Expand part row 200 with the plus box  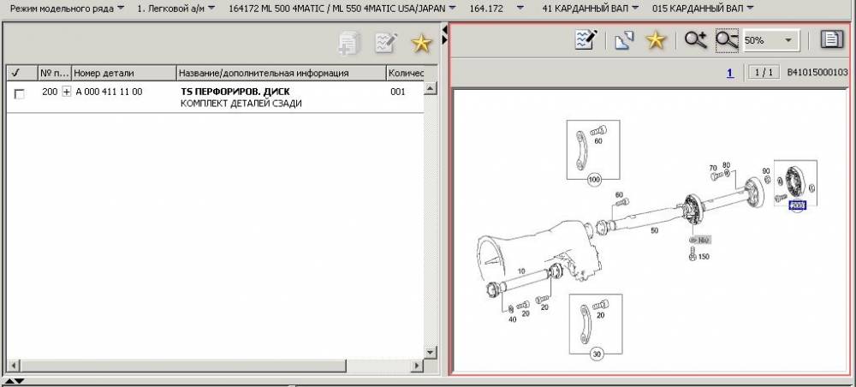coord(67,92)
